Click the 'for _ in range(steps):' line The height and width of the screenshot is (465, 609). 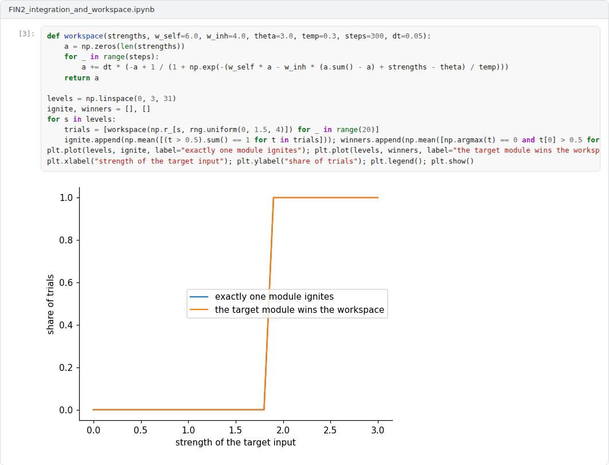tap(111, 57)
